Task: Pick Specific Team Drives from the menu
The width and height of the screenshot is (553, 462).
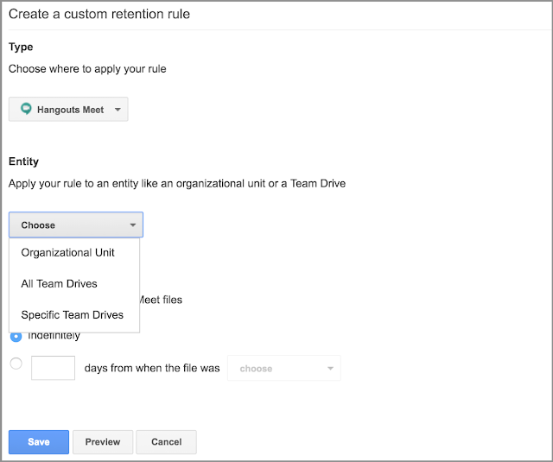Action: [73, 315]
